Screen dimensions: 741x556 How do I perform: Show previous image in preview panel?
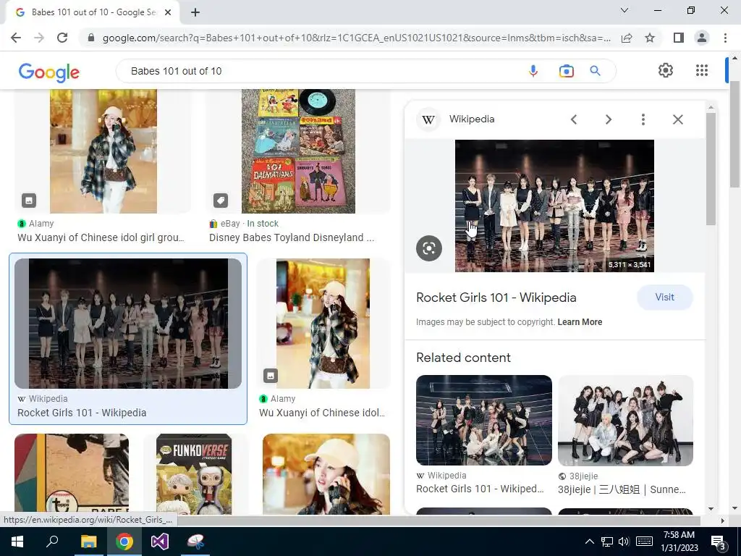tap(574, 119)
